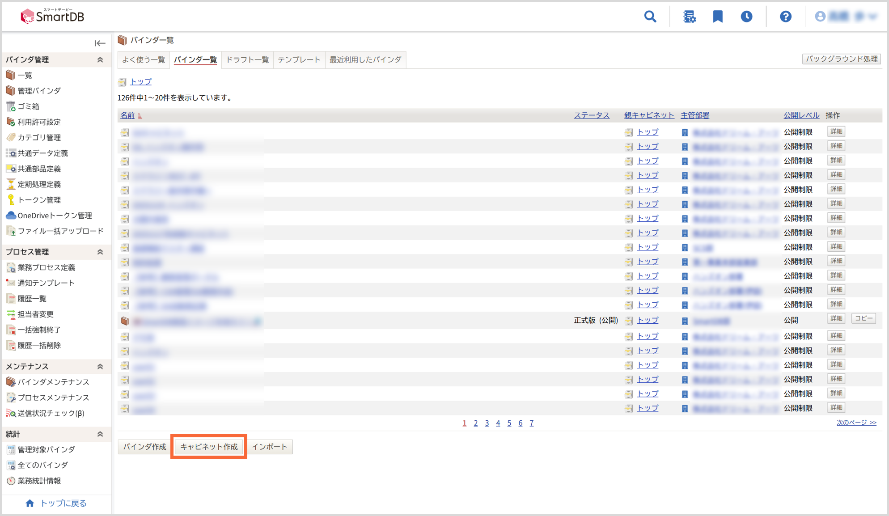This screenshot has height=516, width=889.
Task: Switch to 最近利用したバインダ tab
Action: 366,60
